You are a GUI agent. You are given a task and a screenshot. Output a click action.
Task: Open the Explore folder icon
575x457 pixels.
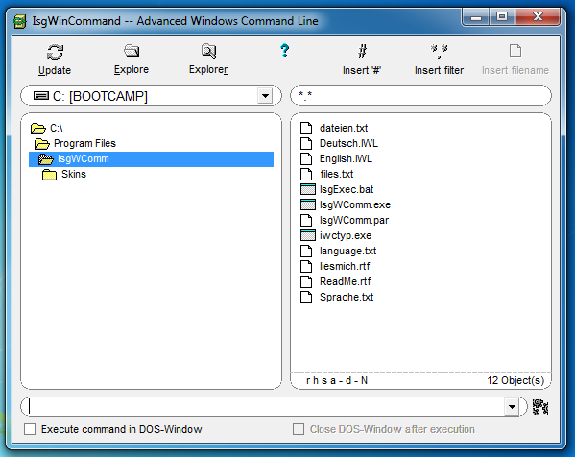132,51
